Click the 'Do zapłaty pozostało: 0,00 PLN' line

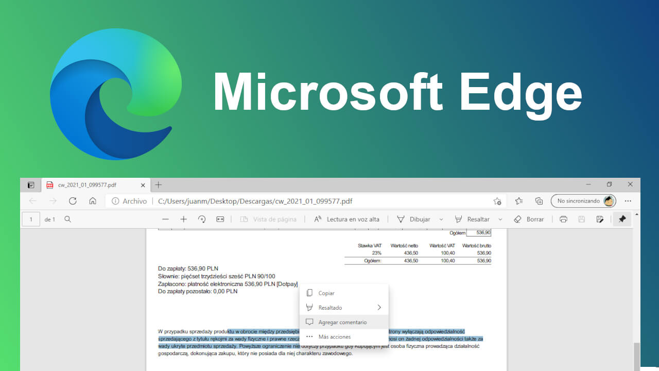click(x=198, y=291)
